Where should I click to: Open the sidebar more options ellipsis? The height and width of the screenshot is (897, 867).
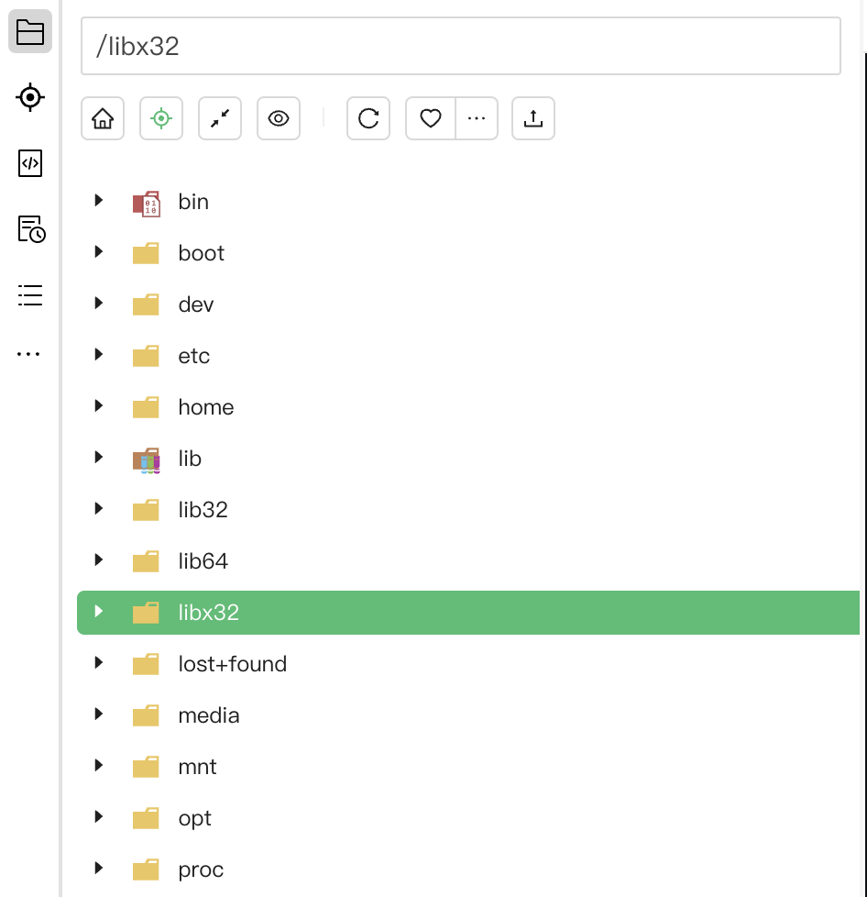[28, 354]
